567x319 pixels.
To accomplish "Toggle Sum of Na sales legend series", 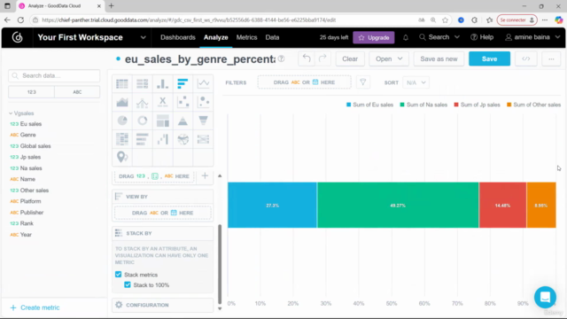I will point(423,105).
